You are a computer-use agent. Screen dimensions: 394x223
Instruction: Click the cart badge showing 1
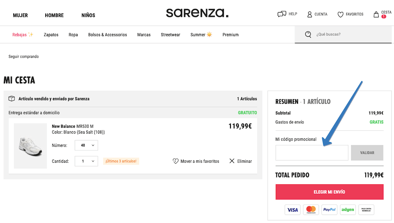(384, 17)
